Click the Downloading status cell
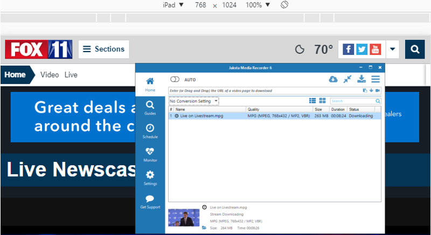This screenshot has width=431, height=235. (x=361, y=116)
